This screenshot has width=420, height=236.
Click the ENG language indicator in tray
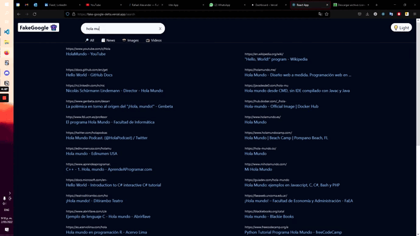pos(7,210)
